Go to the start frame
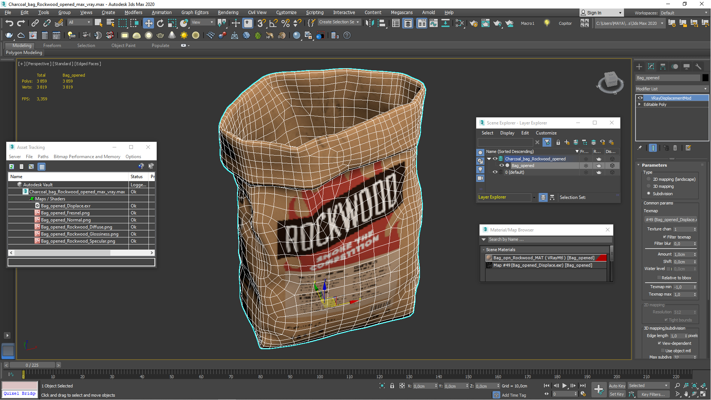The width and height of the screenshot is (711, 400). click(x=547, y=386)
